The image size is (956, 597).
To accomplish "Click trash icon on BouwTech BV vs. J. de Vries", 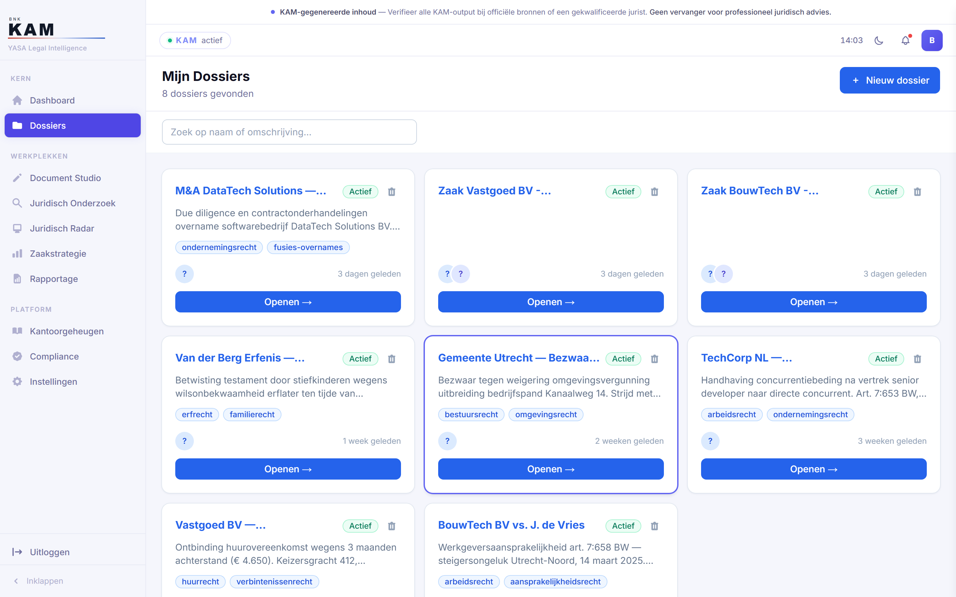I will pos(655,526).
